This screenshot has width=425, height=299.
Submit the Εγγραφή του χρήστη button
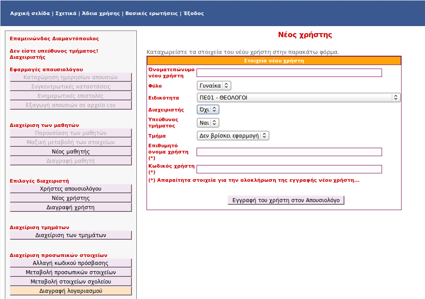[285, 200]
